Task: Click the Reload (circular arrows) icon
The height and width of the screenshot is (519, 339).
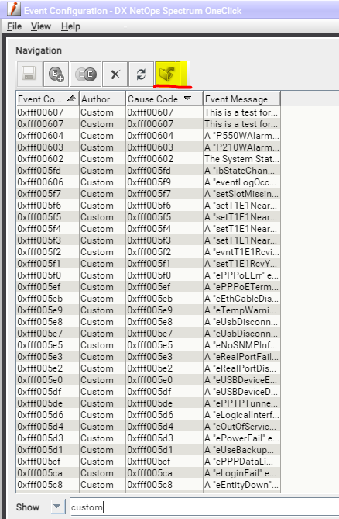Action: pos(142,74)
